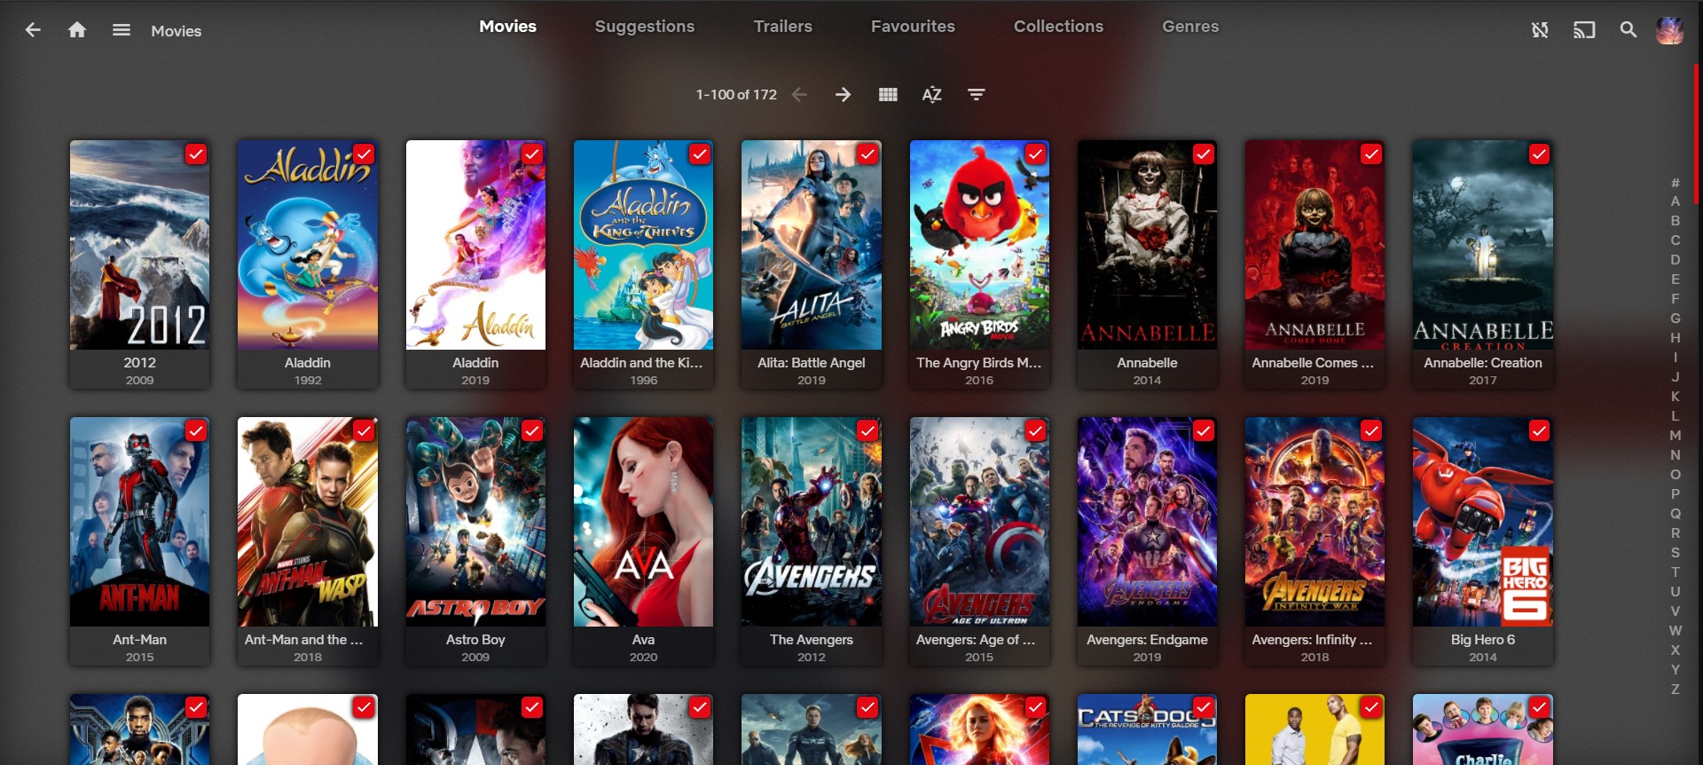Open the home screen icon

click(77, 30)
